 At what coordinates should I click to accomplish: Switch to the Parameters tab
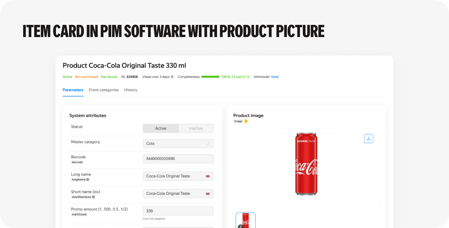coord(73,90)
